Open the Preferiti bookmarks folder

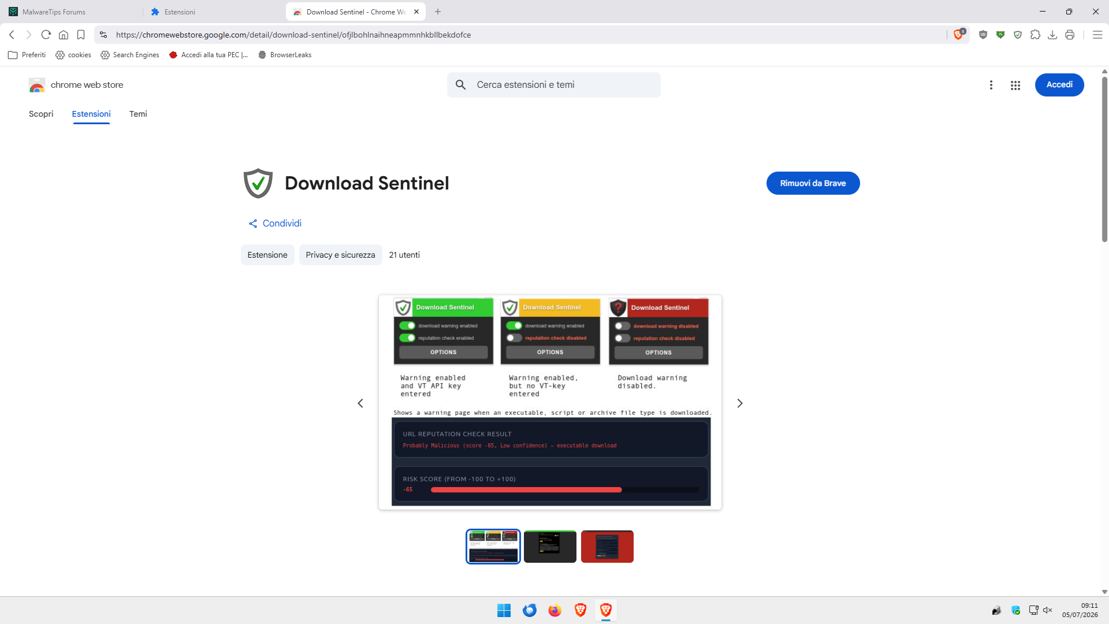[x=27, y=55]
